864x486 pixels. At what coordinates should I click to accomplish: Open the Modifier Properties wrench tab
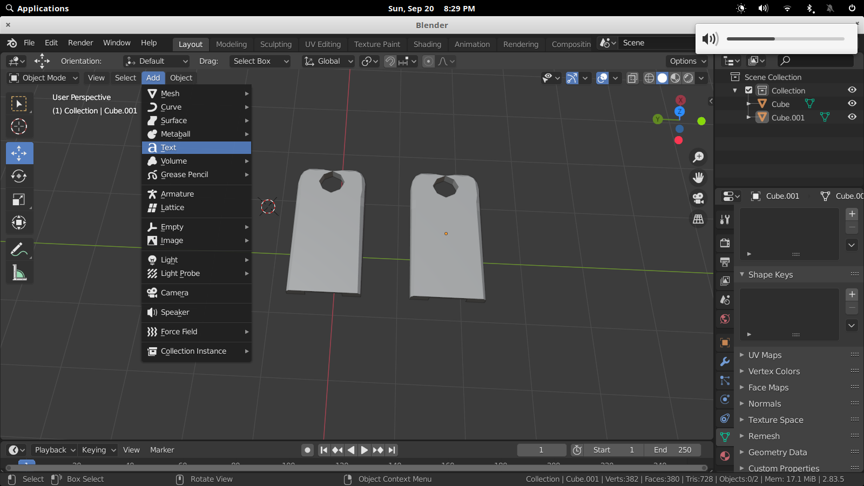[725, 362]
